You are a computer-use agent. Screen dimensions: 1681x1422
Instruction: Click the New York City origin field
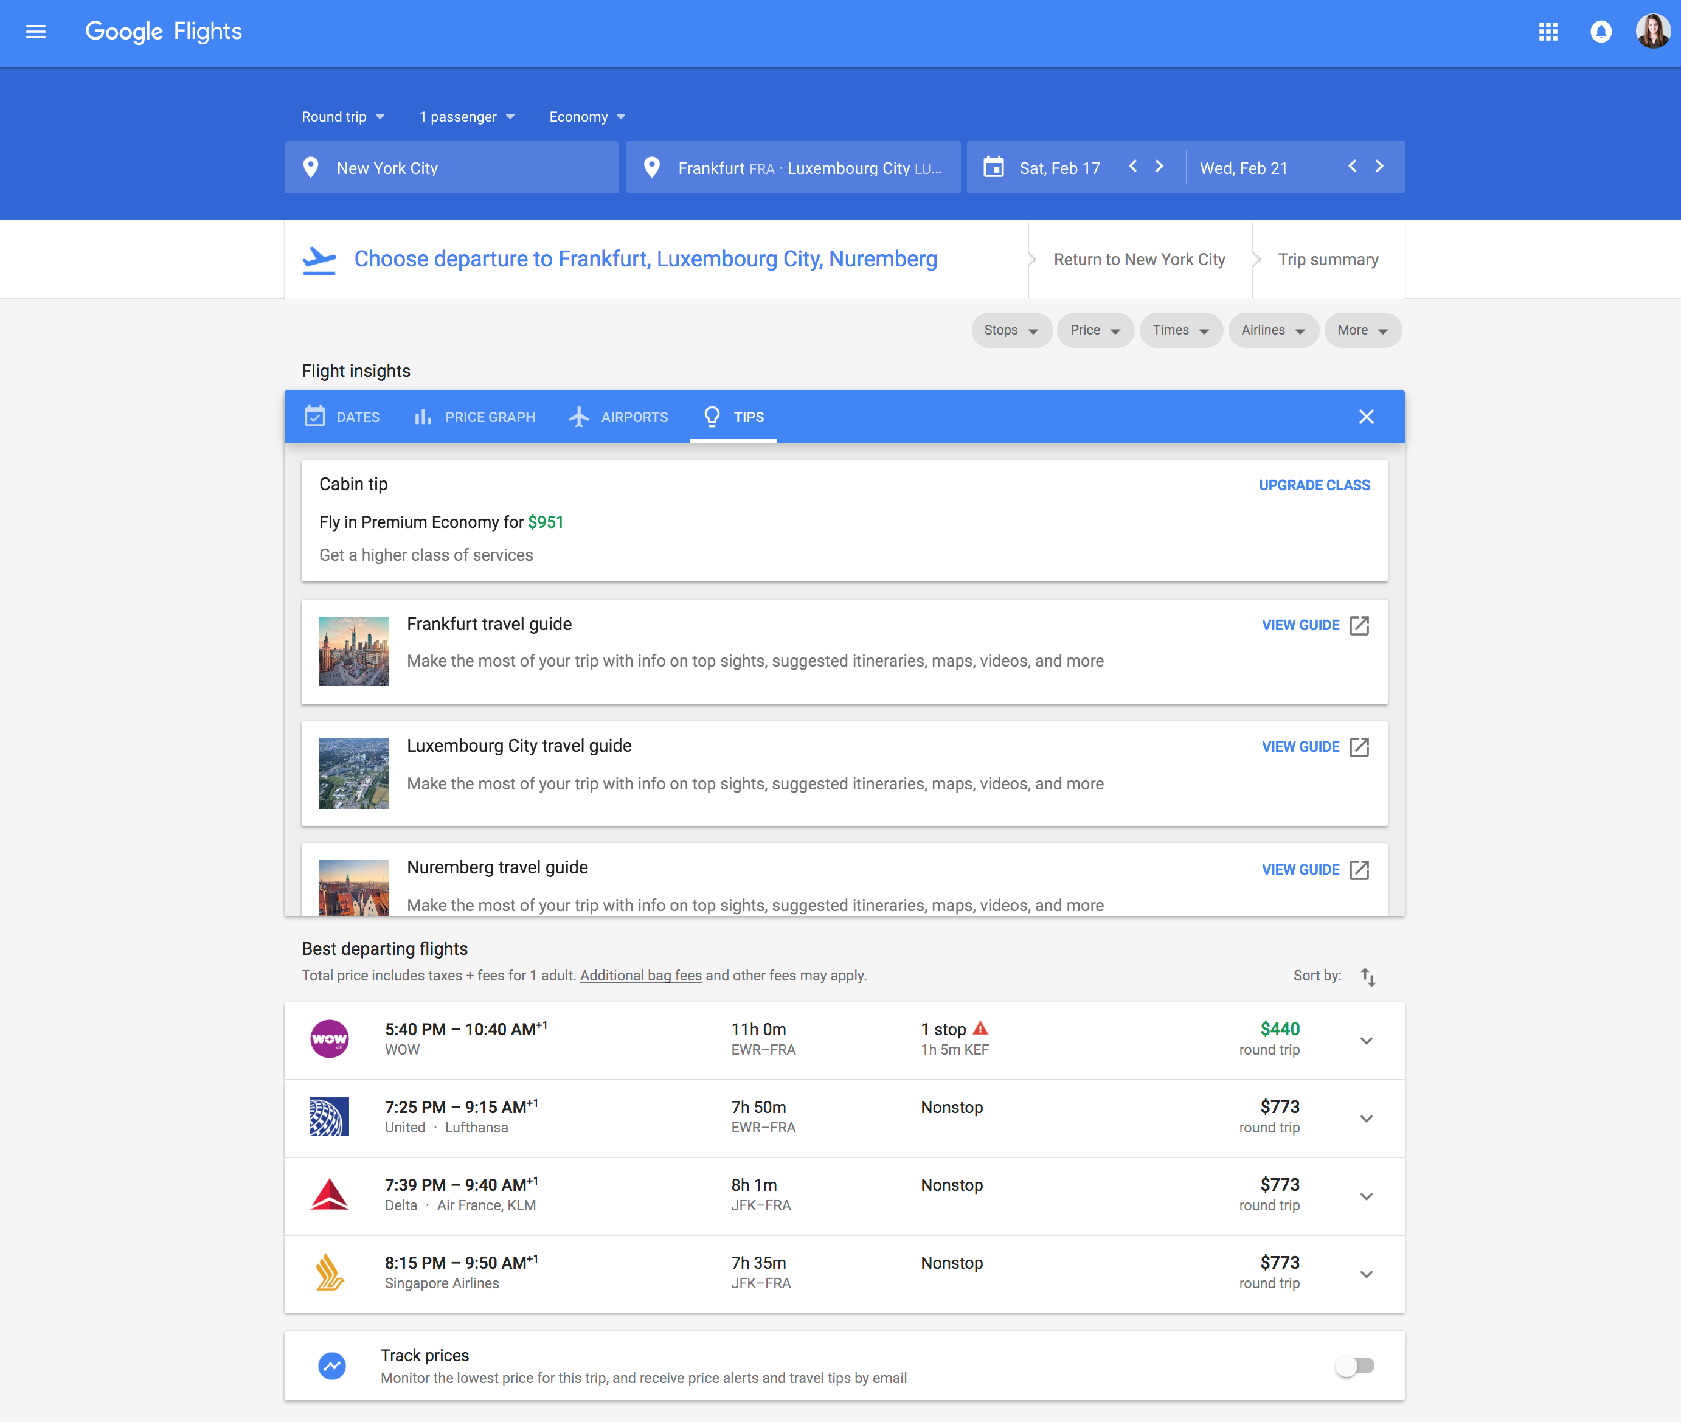tap(451, 168)
